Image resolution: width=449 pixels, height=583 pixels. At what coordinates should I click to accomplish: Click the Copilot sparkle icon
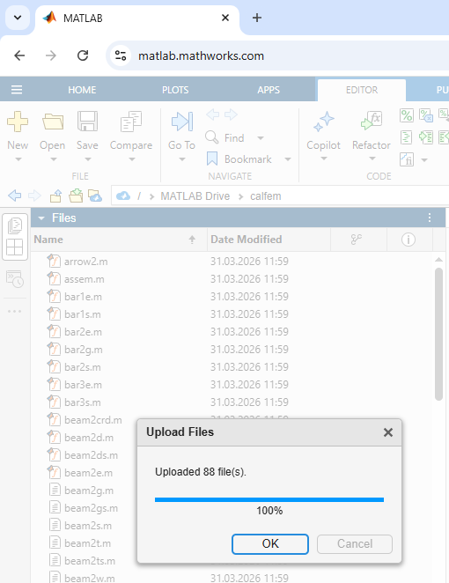click(x=323, y=122)
